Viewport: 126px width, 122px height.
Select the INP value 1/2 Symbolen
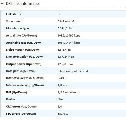(67, 92)
